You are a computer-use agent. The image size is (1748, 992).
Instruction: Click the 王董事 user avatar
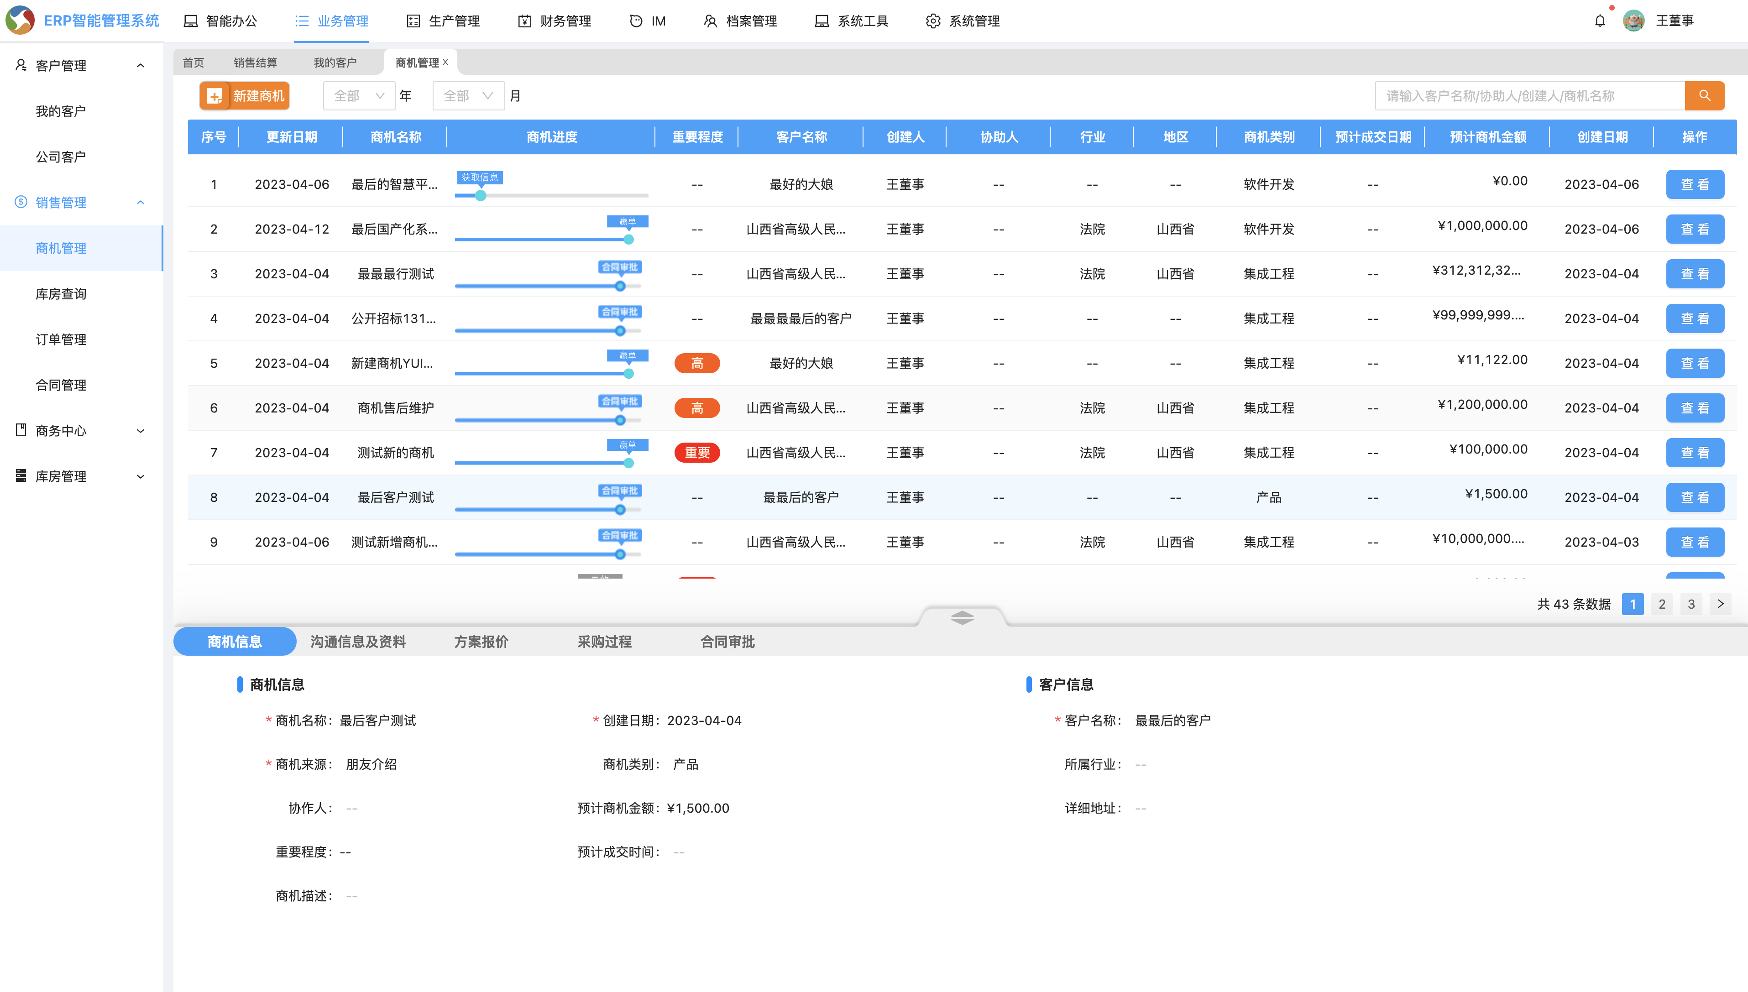click(x=1633, y=21)
